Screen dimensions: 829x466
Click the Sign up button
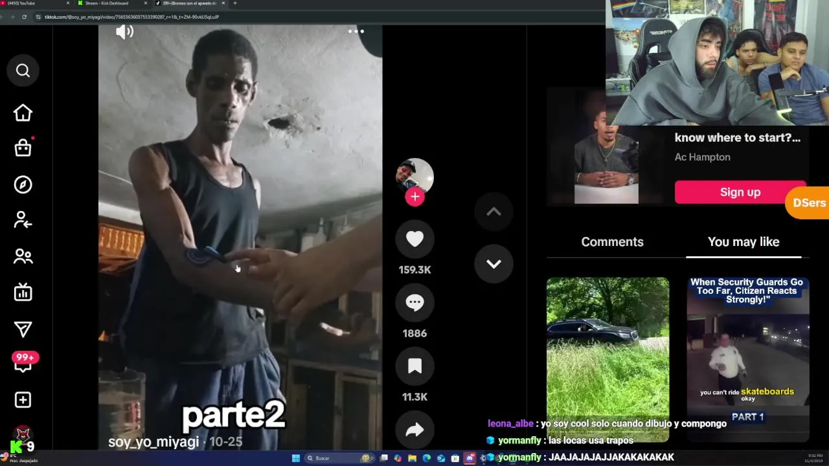tap(740, 192)
